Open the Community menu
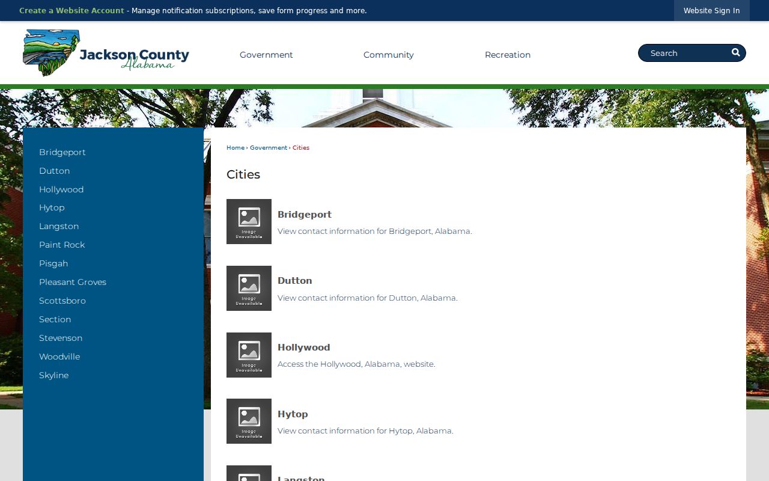The width and height of the screenshot is (769, 481). click(x=389, y=55)
